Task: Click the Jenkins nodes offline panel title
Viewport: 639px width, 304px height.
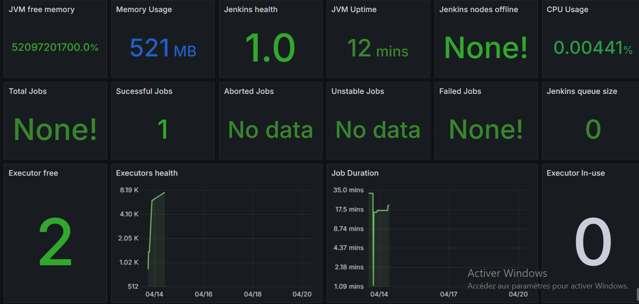Action: coord(478,9)
